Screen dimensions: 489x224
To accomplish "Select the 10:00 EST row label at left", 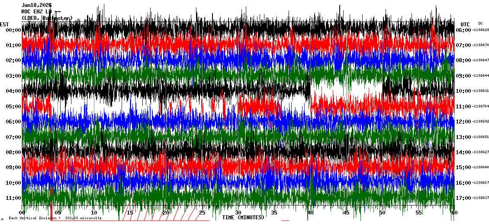I will pyautogui.click(x=13, y=183).
